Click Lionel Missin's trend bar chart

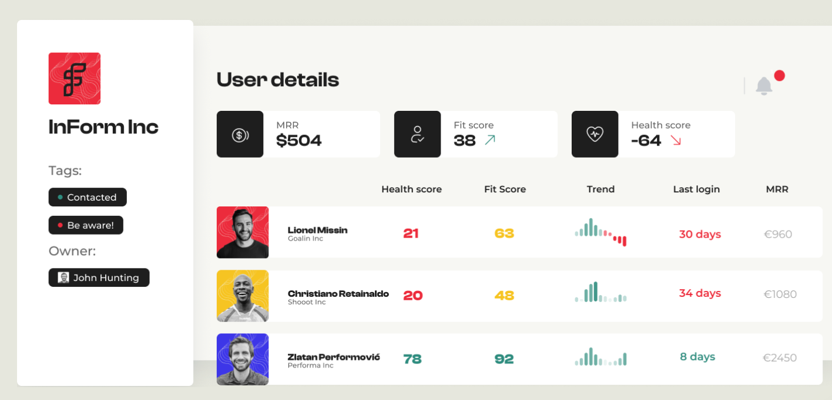click(600, 232)
